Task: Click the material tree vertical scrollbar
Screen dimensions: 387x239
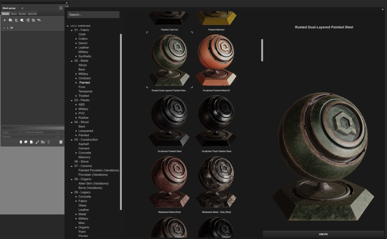Action: tap(121, 122)
